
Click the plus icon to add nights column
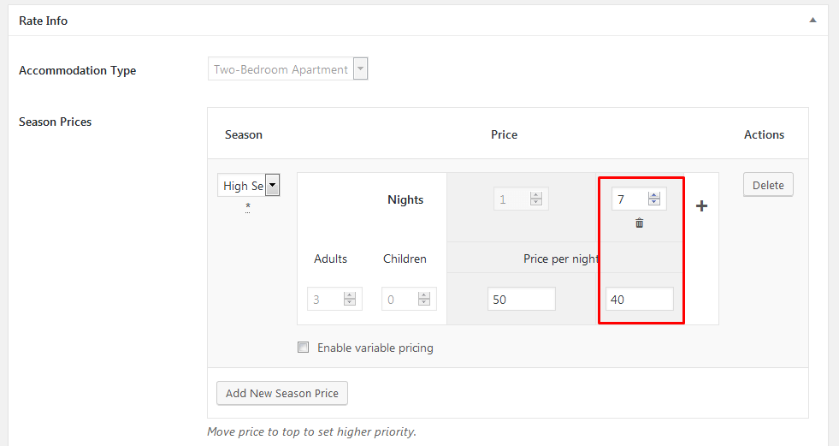tap(701, 206)
